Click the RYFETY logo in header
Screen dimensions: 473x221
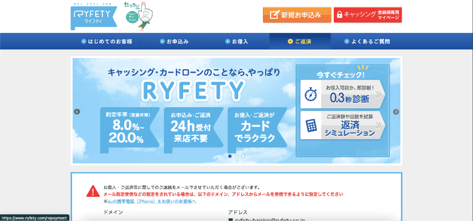pyautogui.click(x=94, y=16)
